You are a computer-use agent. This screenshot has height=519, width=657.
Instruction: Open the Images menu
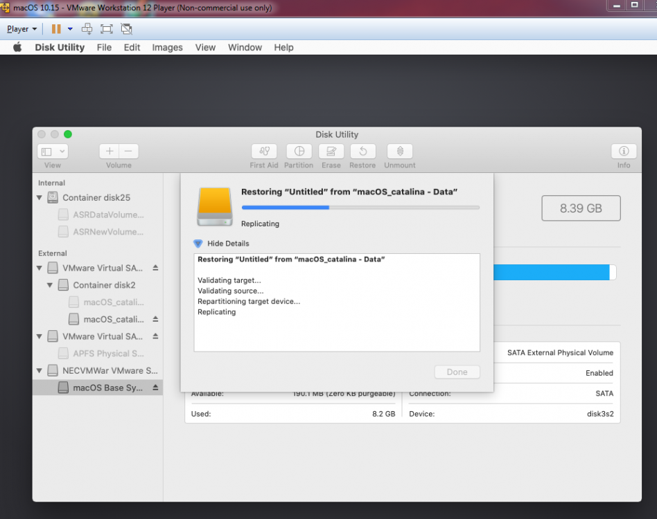click(x=167, y=47)
